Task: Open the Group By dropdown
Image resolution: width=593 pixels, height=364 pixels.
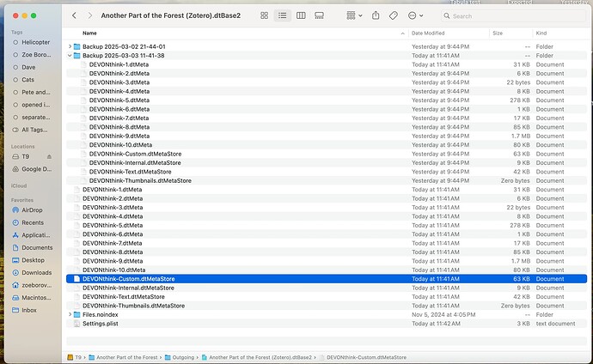Action: (x=352, y=15)
